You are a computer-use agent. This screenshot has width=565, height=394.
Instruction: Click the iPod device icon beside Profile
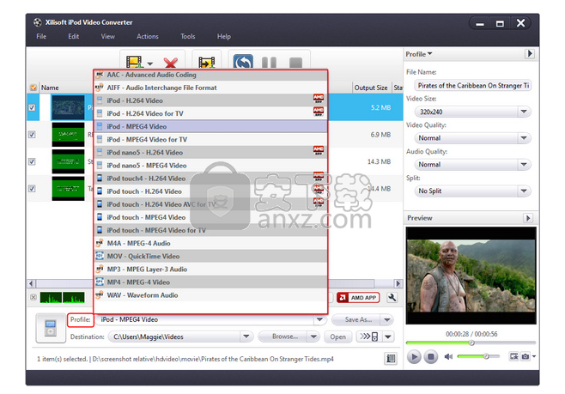pos(51,328)
